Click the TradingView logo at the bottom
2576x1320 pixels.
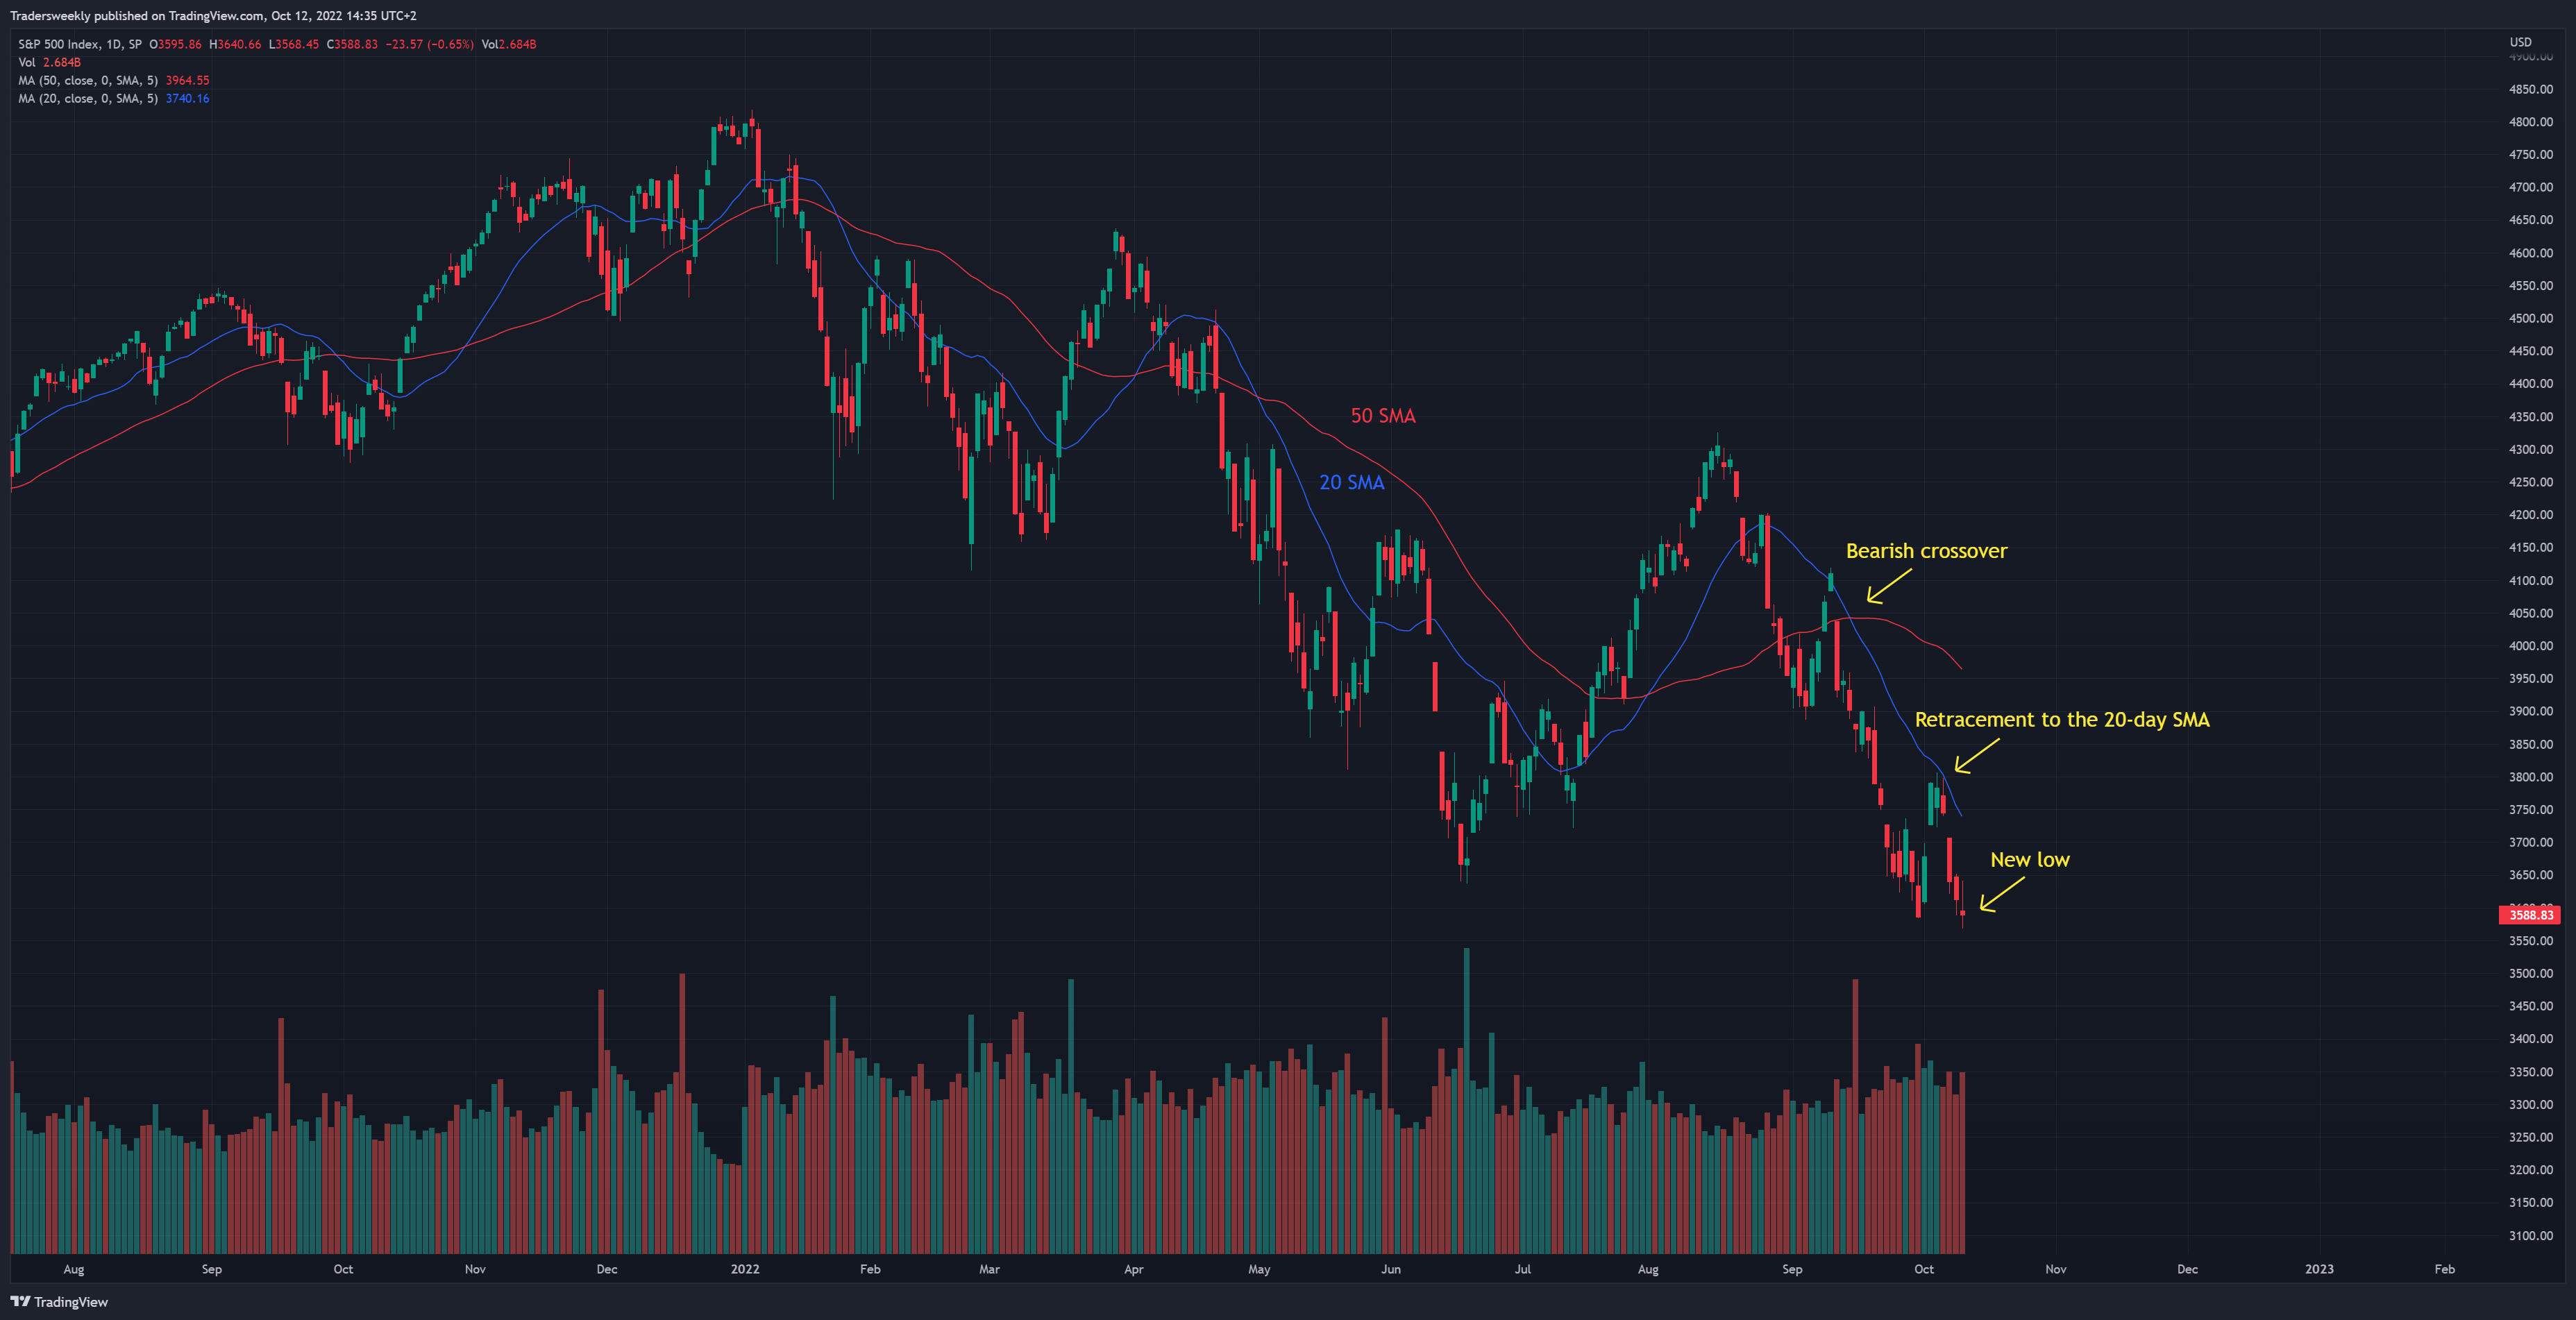click(x=59, y=1301)
